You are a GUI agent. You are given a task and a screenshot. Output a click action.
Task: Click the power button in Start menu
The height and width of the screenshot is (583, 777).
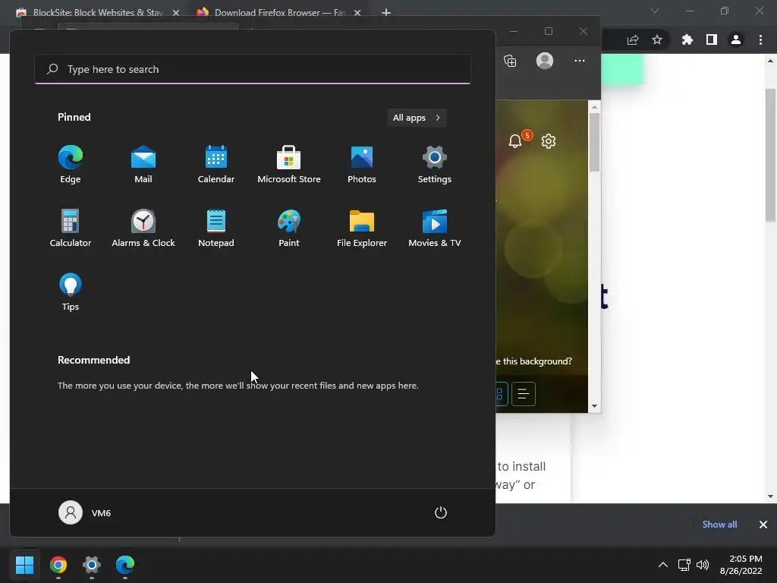click(x=441, y=512)
